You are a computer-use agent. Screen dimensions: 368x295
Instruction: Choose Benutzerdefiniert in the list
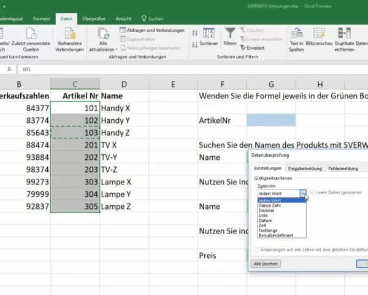pos(282,235)
